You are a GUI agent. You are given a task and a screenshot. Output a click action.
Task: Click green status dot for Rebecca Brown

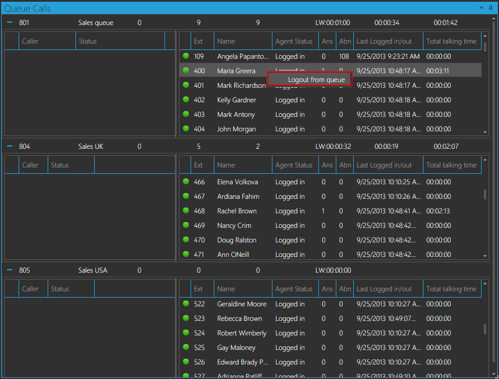click(186, 318)
